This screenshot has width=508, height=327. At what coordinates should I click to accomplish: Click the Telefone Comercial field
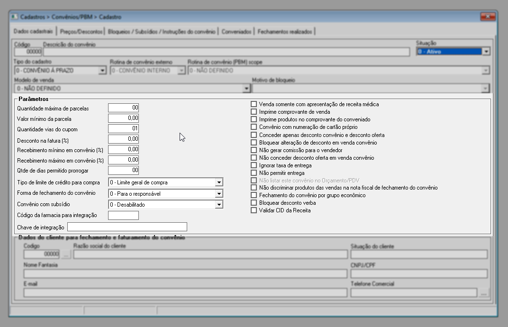tap(414, 293)
